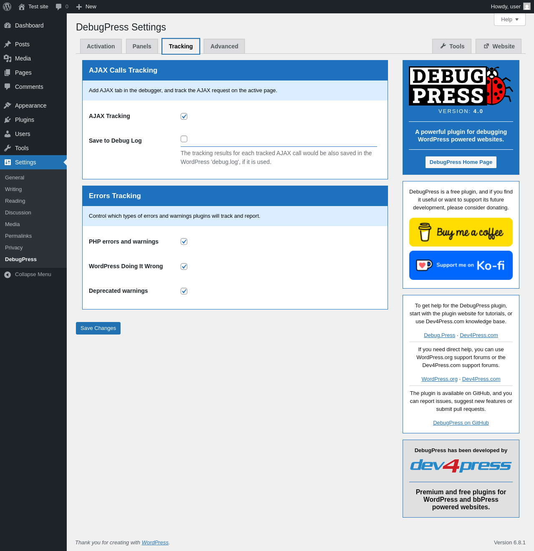Image resolution: width=534 pixels, height=551 pixels.
Task: Click the Plugins plug icon
Action: [8, 120]
